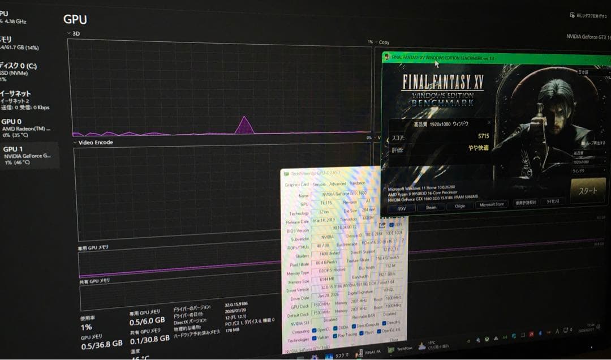Switch to GPU-Z Validation tab
Viewport: 611px width, 360px height.
[x=358, y=183]
